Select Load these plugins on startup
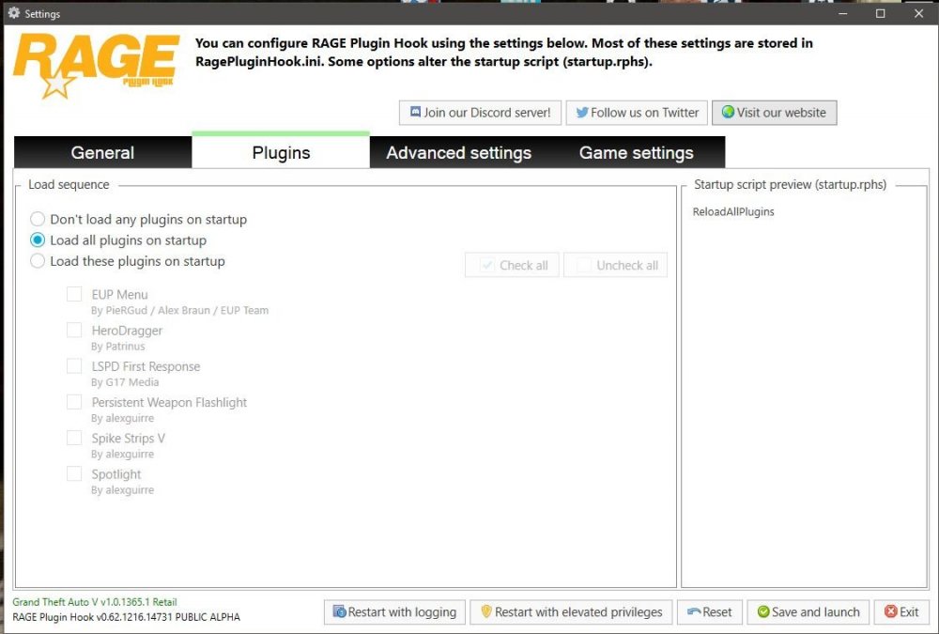 tap(38, 261)
